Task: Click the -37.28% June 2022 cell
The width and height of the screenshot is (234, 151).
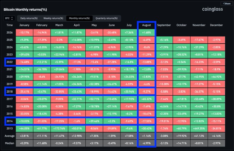Action: coord(111,62)
